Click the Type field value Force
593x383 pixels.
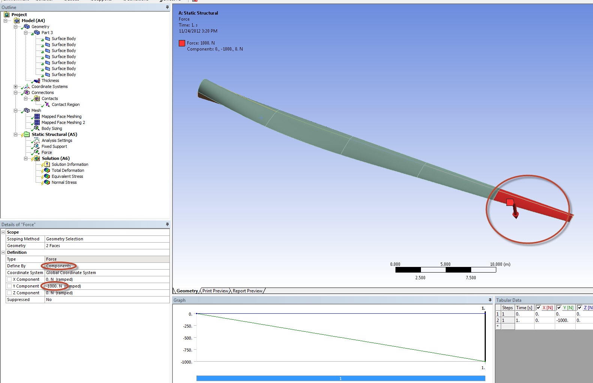click(107, 259)
